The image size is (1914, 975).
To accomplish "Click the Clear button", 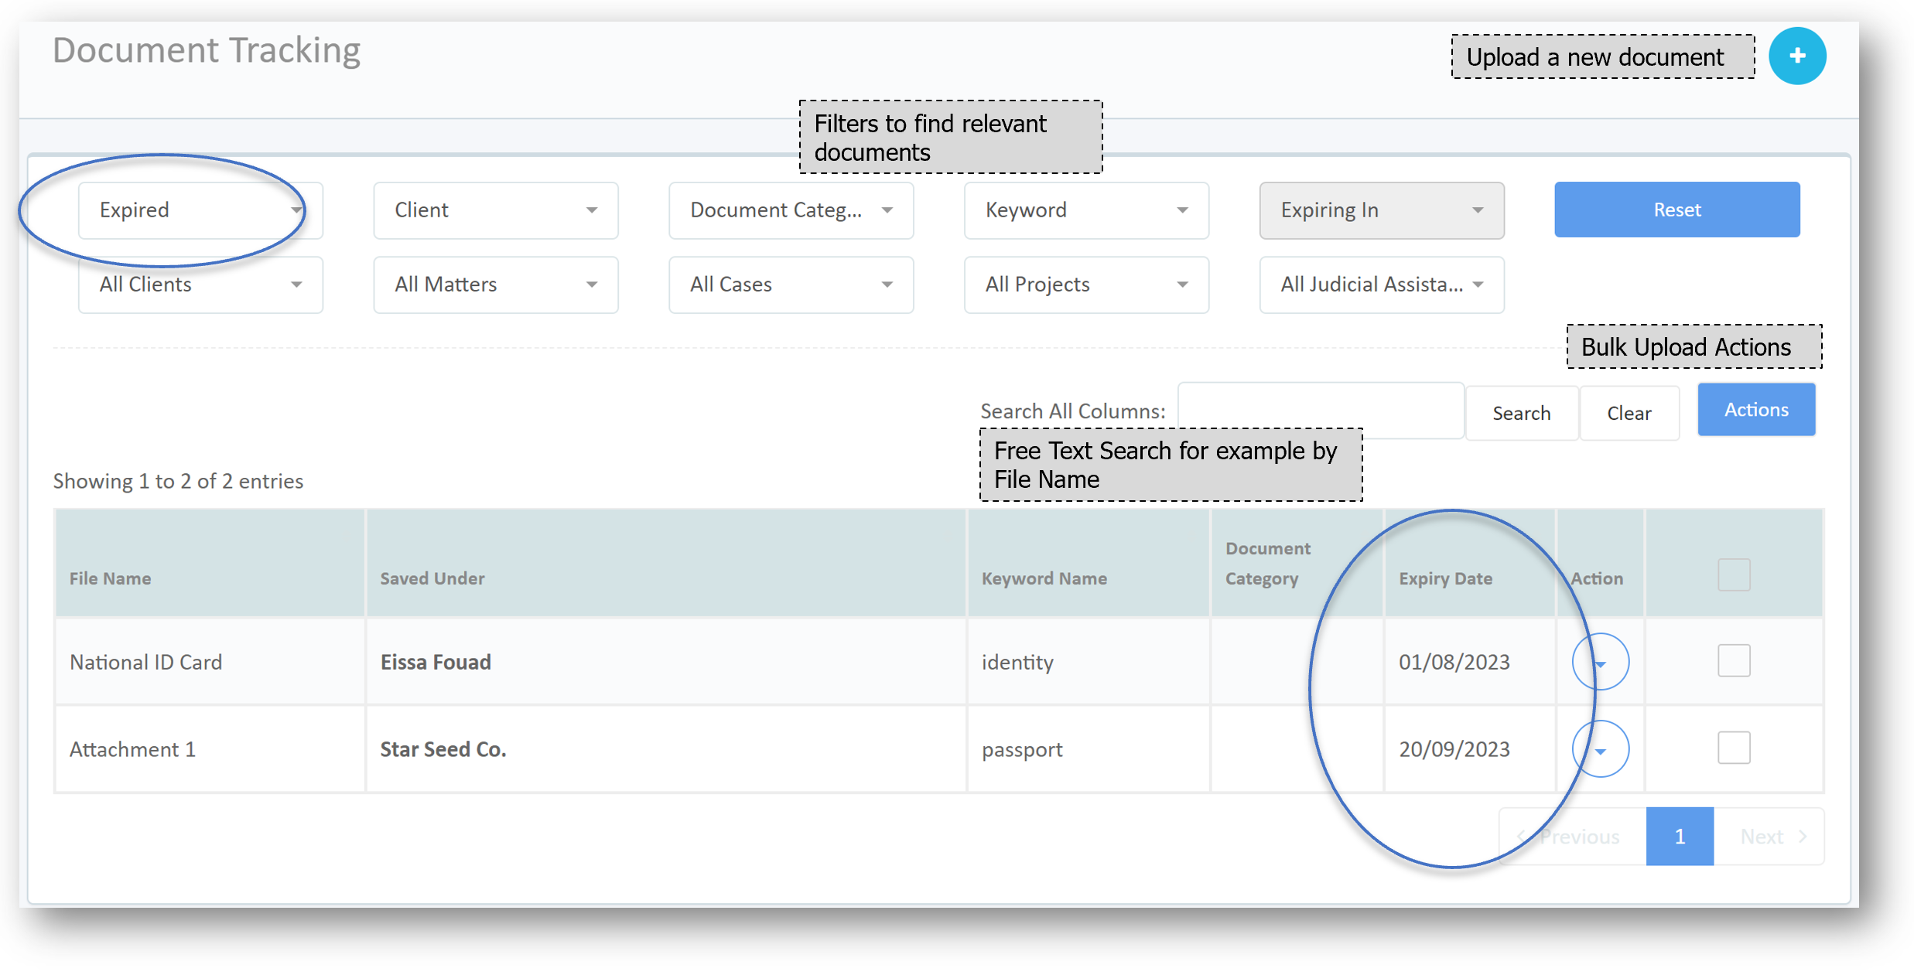I will coord(1629,413).
